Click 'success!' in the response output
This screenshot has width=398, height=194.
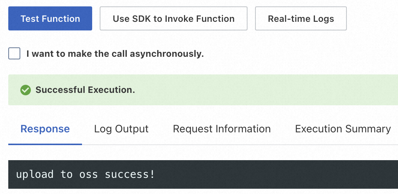[x=130, y=174]
